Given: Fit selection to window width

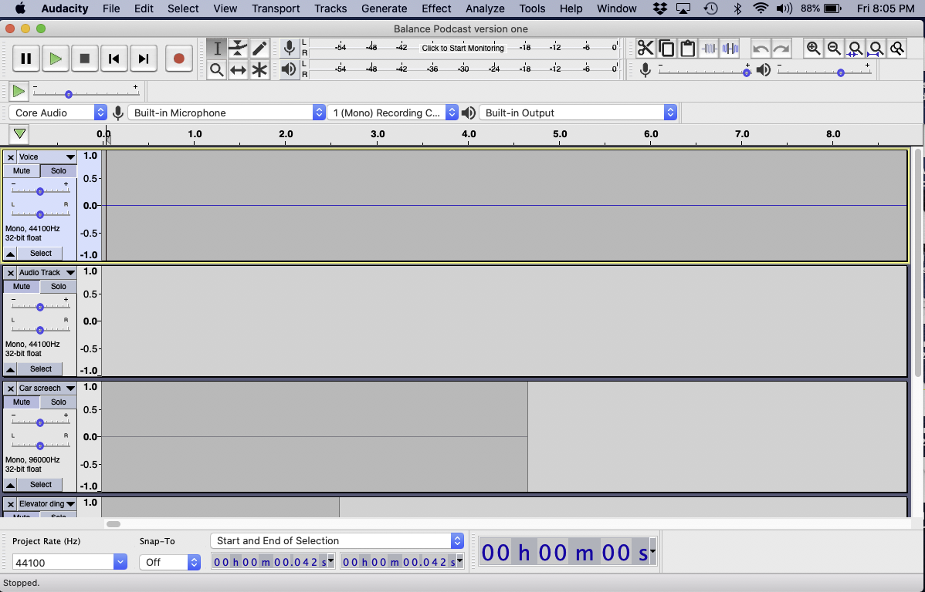Looking at the screenshot, I should (855, 49).
